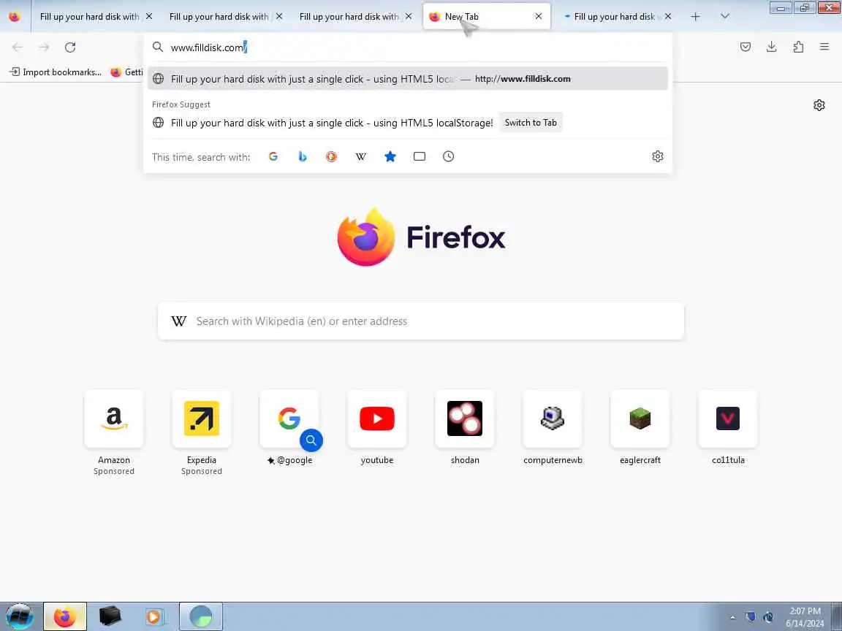Select the New Tab tab
Viewport: 842px width, 631px height.
click(487, 17)
